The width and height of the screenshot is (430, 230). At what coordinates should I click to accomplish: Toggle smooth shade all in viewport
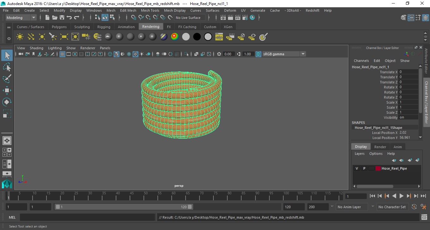pyautogui.click(x=116, y=54)
